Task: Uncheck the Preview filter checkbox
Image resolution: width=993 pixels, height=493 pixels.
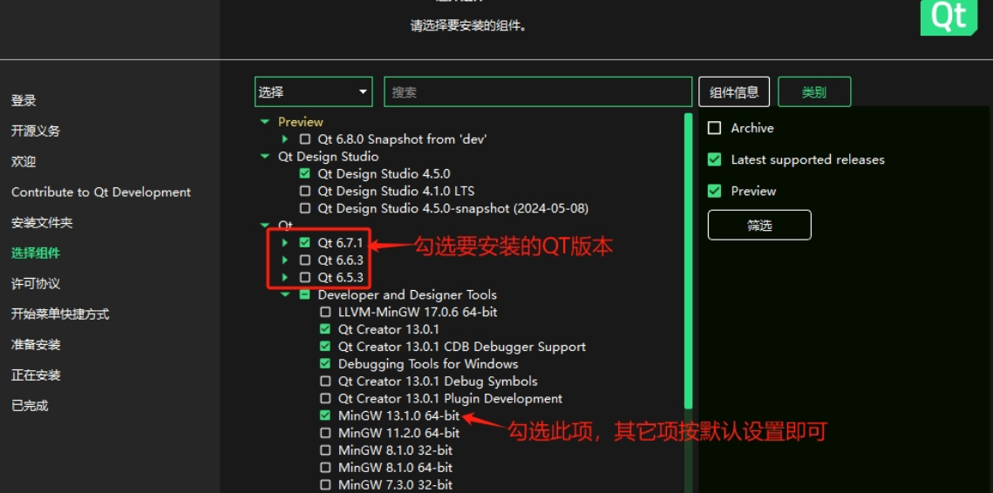Action: pyautogui.click(x=714, y=191)
